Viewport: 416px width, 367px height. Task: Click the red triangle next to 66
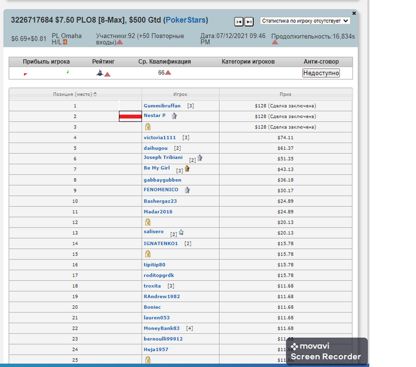coord(168,72)
